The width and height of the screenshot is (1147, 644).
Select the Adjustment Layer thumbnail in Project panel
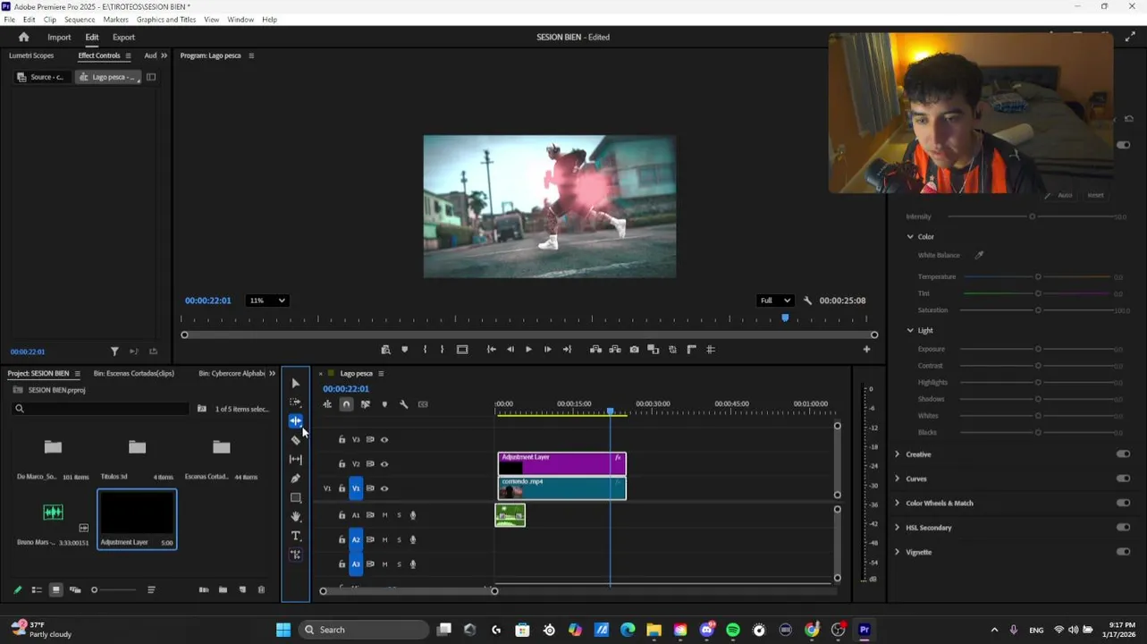tap(137, 513)
